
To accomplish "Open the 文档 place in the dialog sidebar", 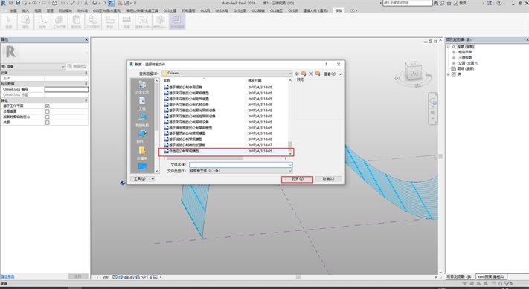I will 142,104.
